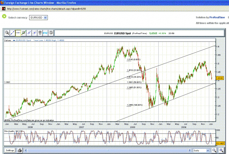Click the '1.4510 (23.60%)' Fibonacci label
The width and height of the screenshot is (229, 154).
coord(134,70)
